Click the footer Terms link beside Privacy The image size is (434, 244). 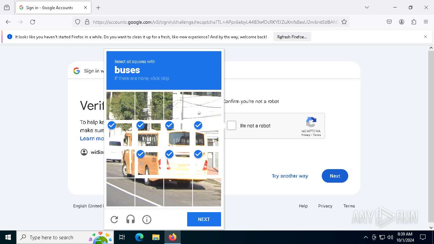(349, 206)
